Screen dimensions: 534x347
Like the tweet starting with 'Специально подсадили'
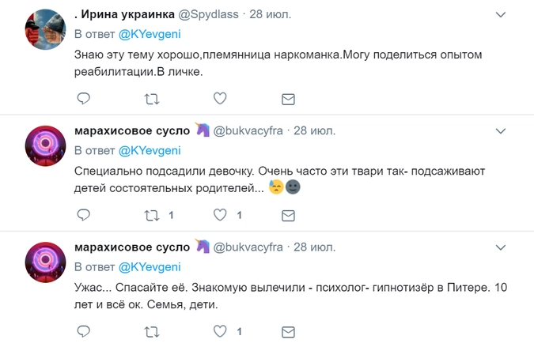pos(221,214)
